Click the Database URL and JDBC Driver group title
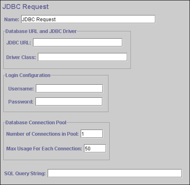Image resolution: width=190 pixels, height=185 pixels. coord(41,31)
